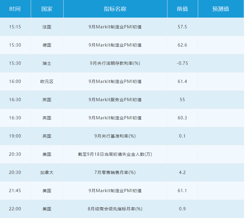Select the 22:00 time cell
245x219 pixels.
(15, 209)
